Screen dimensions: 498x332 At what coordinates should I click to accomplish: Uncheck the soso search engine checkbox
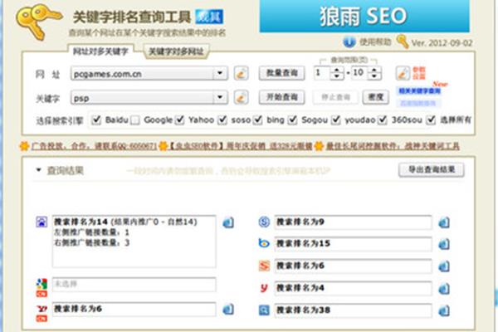[222, 120]
